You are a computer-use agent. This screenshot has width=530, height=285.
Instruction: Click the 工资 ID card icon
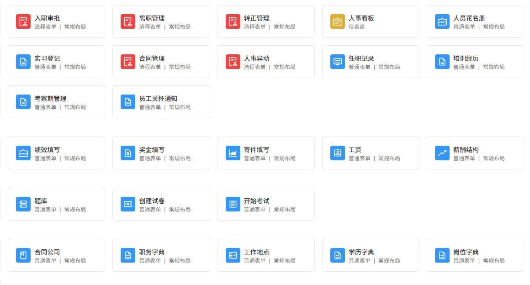coord(338,153)
